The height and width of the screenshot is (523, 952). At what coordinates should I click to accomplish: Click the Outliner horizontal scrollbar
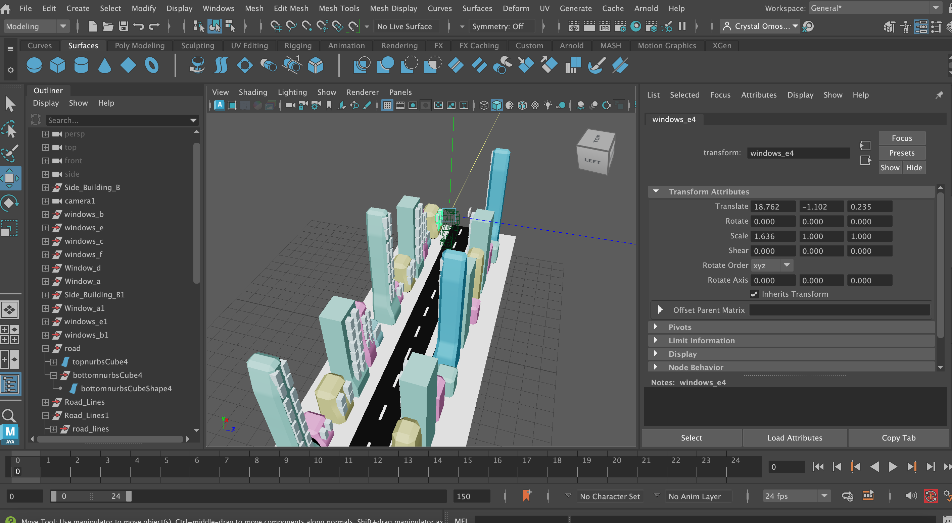(110, 439)
